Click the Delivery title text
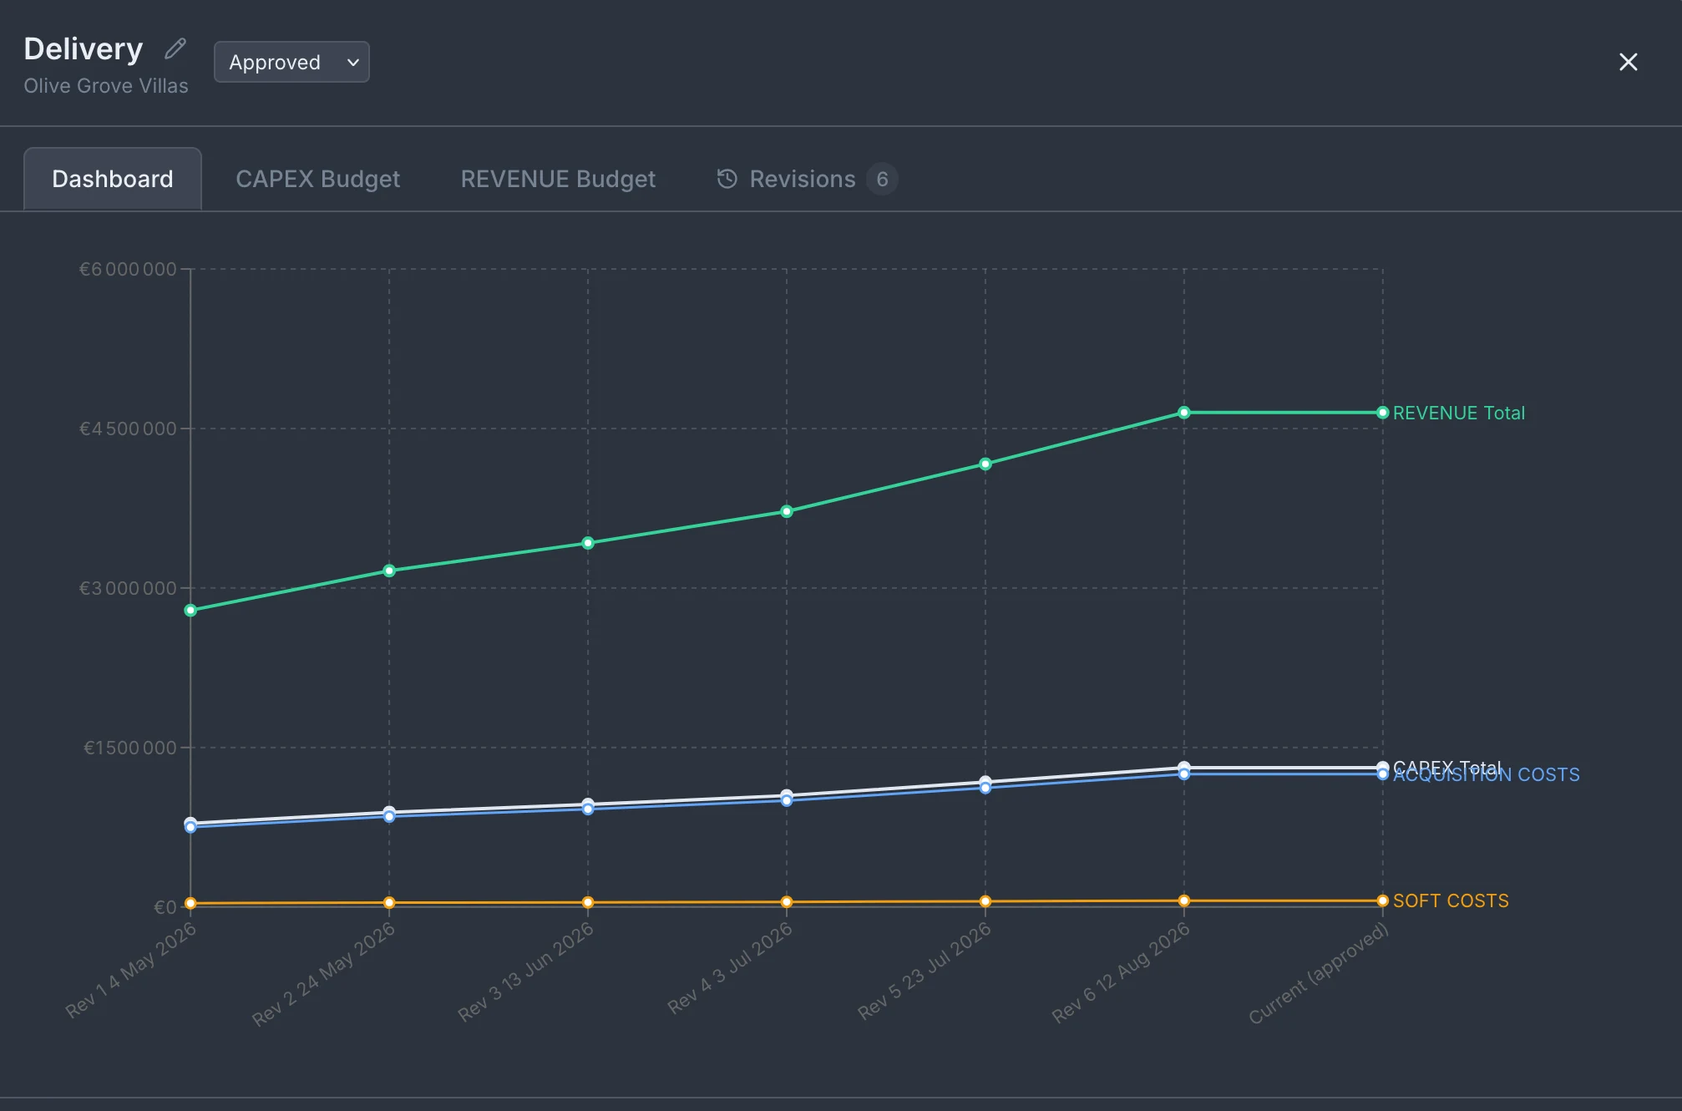This screenshot has height=1111, width=1682. click(84, 49)
